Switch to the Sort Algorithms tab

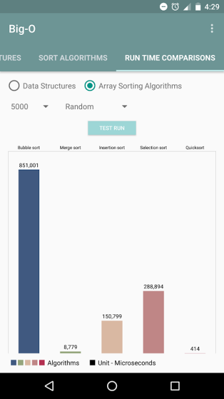73,58
